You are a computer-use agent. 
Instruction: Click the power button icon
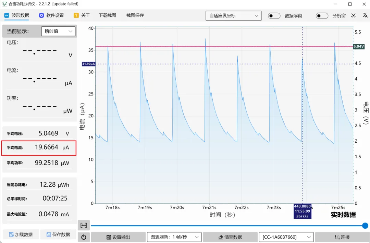pos(84,237)
